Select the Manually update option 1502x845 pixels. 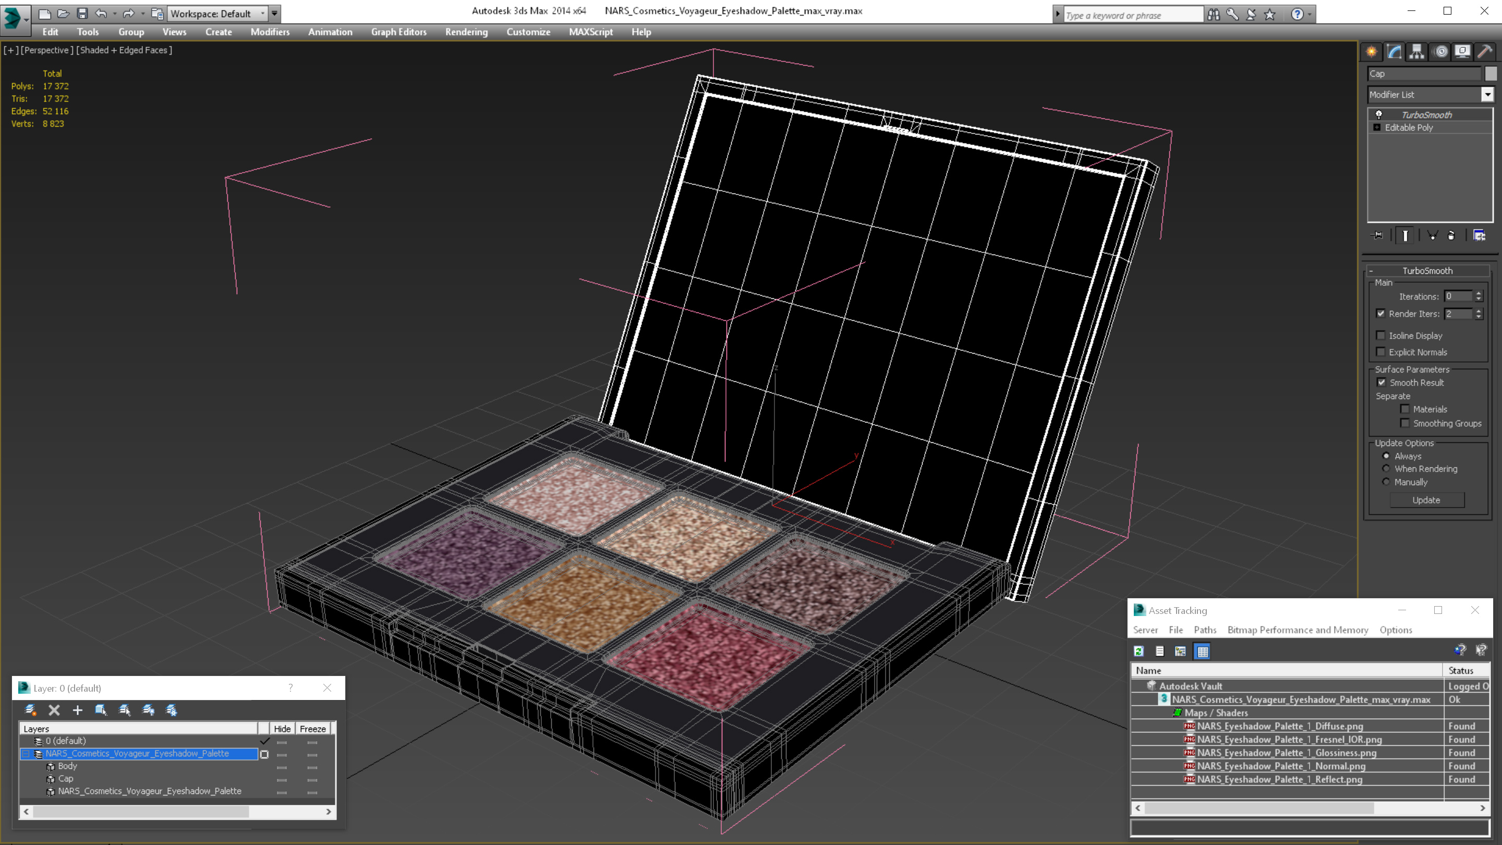click(1386, 482)
